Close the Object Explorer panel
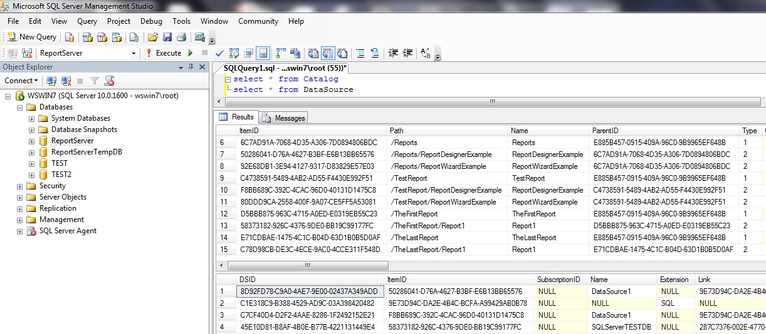 (x=202, y=67)
